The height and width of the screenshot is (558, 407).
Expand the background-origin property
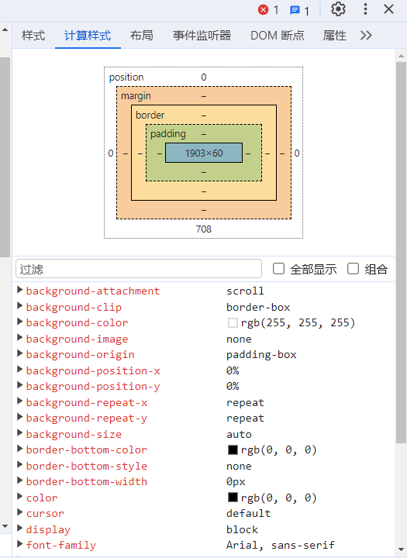pos(20,353)
